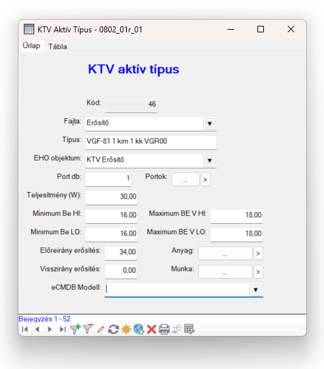Go to the first record
Viewport: 324px width, 369px height.
point(24,329)
